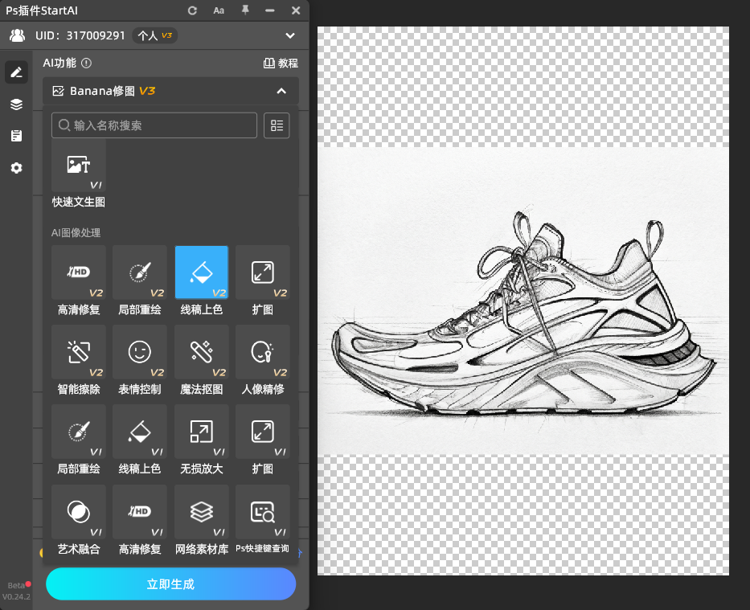Toggle the list view layout button
The height and width of the screenshot is (610, 750).
(x=277, y=125)
